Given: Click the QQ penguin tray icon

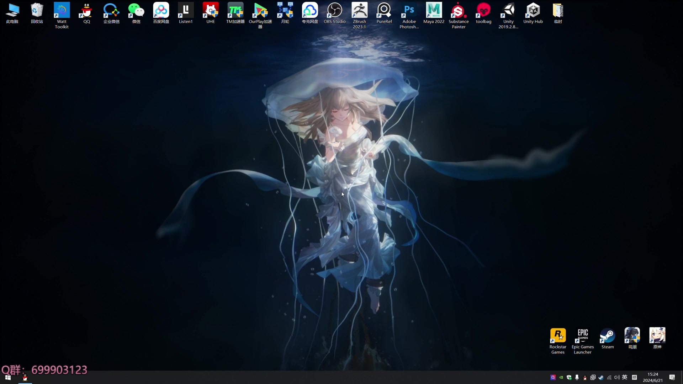Looking at the screenshot, I should click(x=585, y=378).
